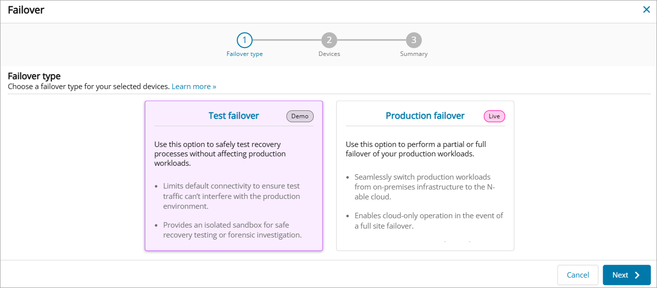Click the arrow chevron on Next button
This screenshot has width=657, height=288.
click(637, 275)
